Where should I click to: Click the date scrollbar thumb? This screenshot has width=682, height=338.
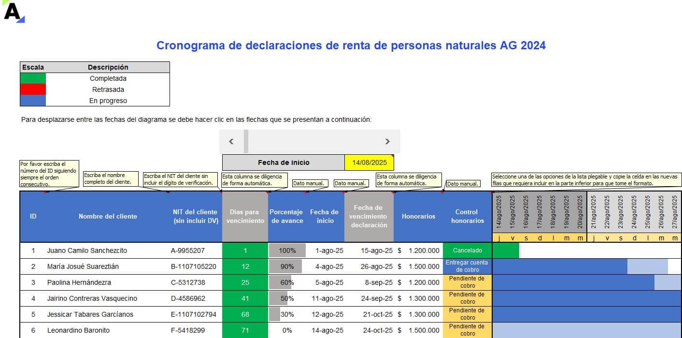[246, 142]
